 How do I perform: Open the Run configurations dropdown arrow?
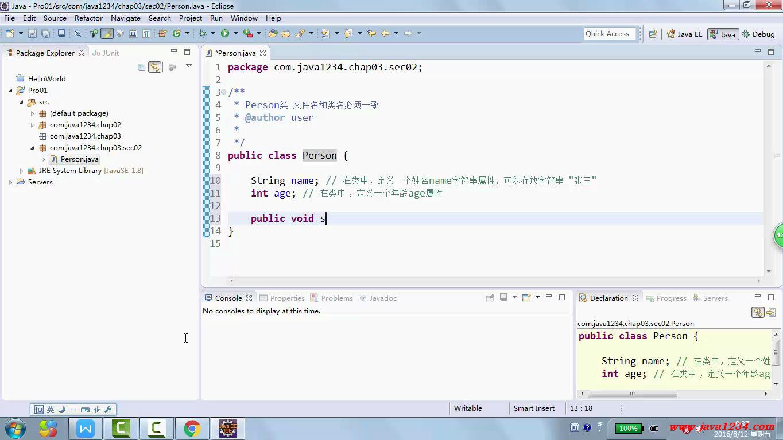(x=235, y=34)
